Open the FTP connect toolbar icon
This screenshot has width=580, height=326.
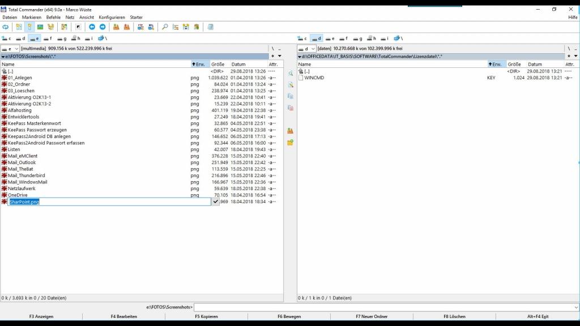[140, 27]
